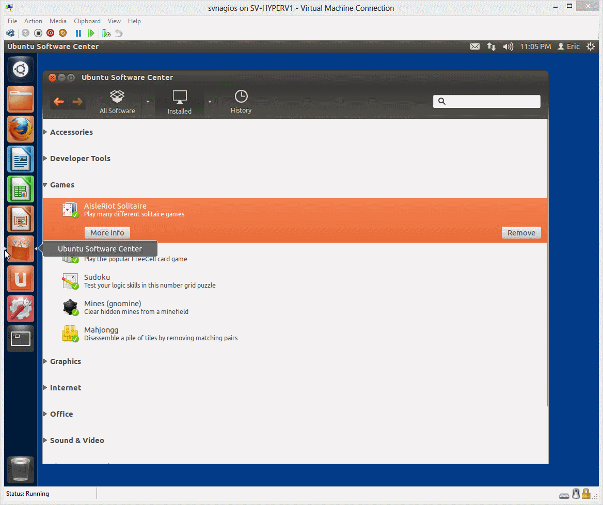Click the software search field
Screen dimensions: 603x505
click(x=486, y=102)
